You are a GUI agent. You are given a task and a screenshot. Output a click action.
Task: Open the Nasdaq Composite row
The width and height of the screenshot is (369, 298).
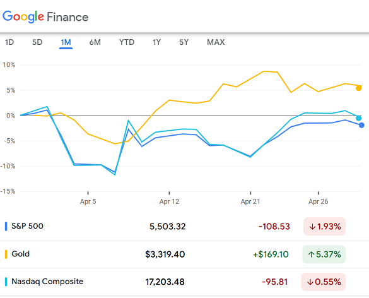coord(184,282)
